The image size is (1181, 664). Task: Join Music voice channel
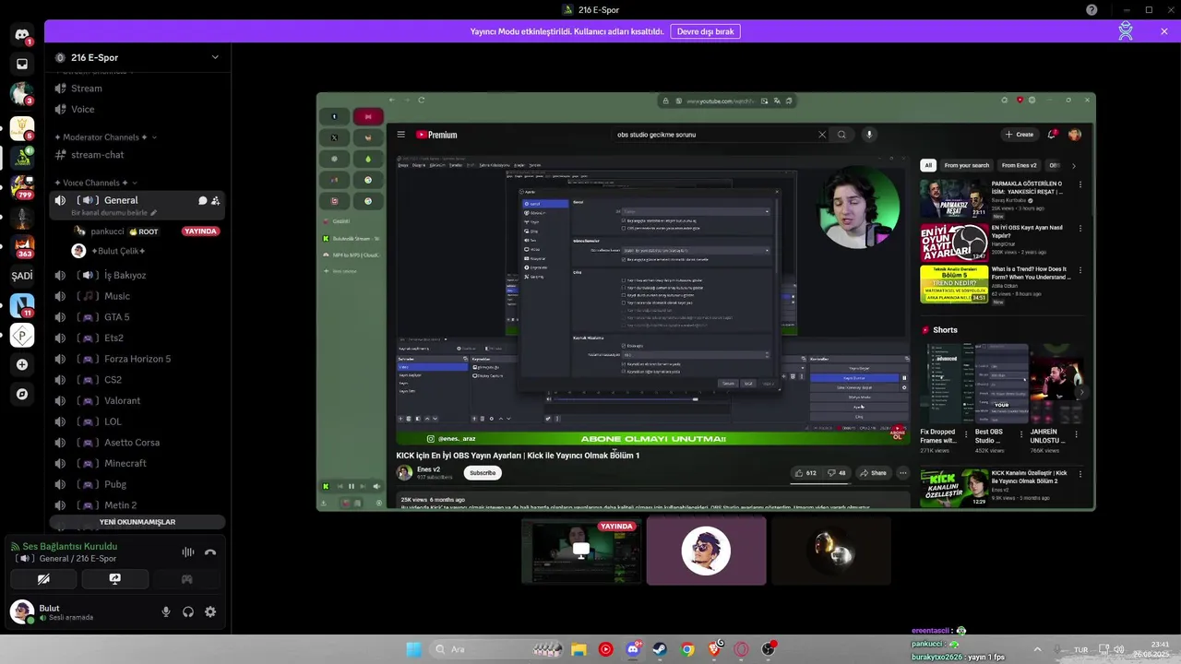tap(138, 296)
